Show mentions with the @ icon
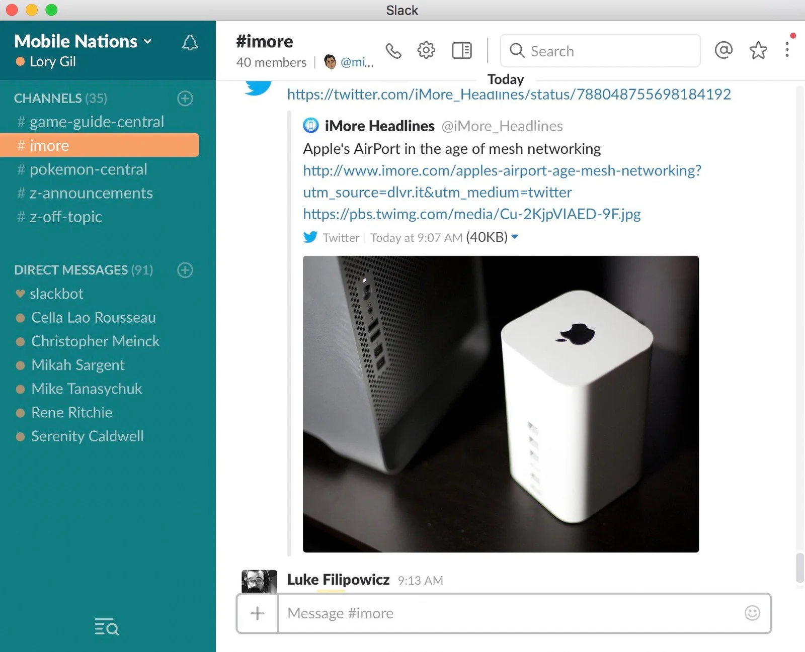This screenshot has height=652, width=805. 723,50
